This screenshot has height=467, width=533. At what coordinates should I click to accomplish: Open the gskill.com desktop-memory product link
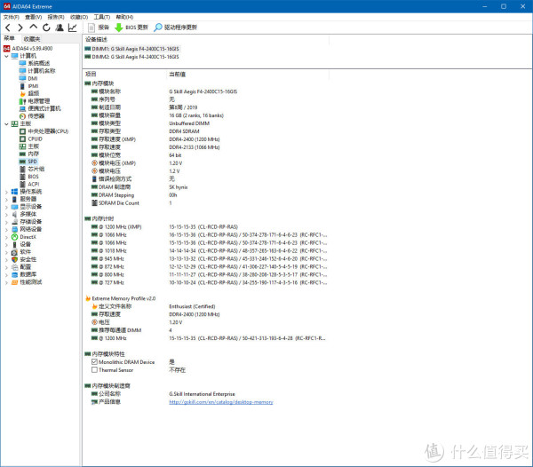tap(221, 402)
